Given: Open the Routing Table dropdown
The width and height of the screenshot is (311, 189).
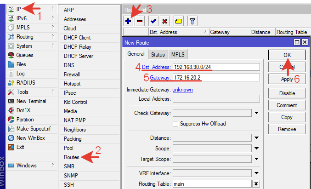Looking at the screenshot, I should click(256, 184).
